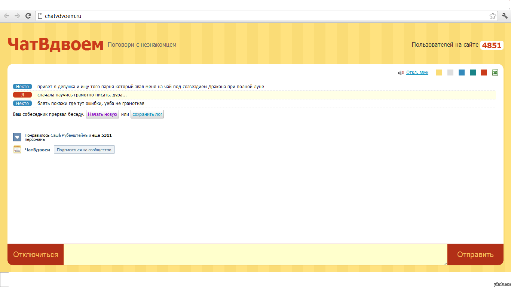Bookmark the page with the star icon
This screenshot has width=511, height=287.
click(x=493, y=16)
